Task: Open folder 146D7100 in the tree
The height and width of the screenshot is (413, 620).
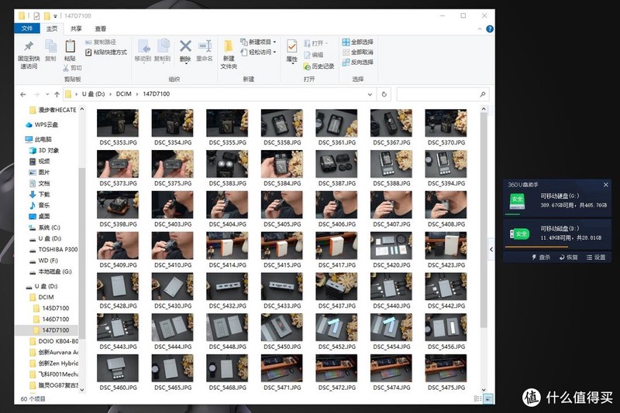Action: pos(55,319)
